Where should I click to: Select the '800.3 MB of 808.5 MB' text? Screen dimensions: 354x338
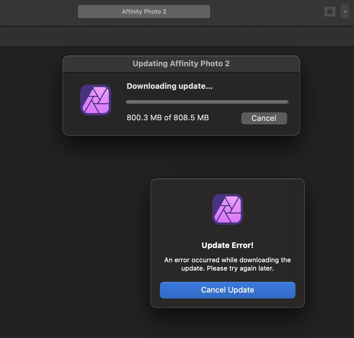pyautogui.click(x=168, y=118)
